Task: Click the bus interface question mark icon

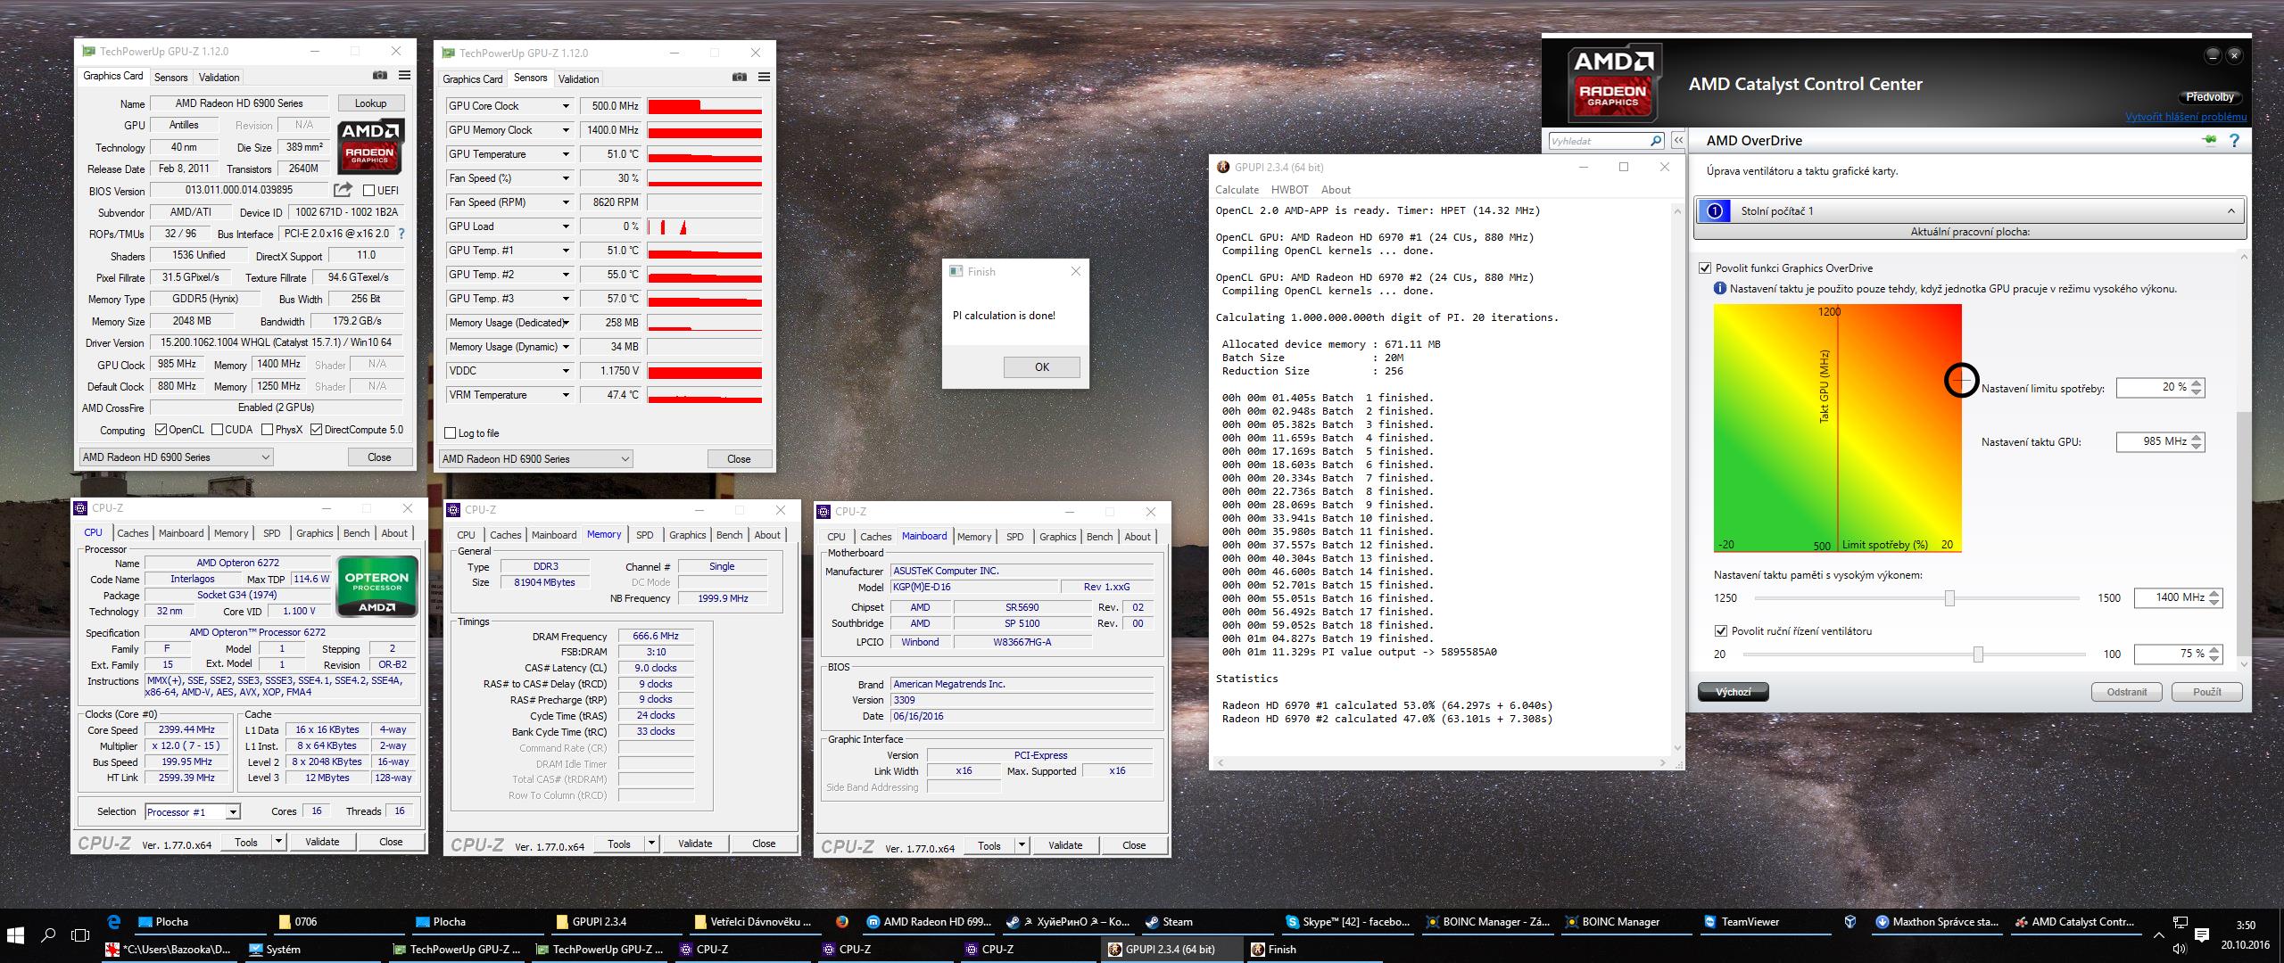Action: pyautogui.click(x=401, y=234)
